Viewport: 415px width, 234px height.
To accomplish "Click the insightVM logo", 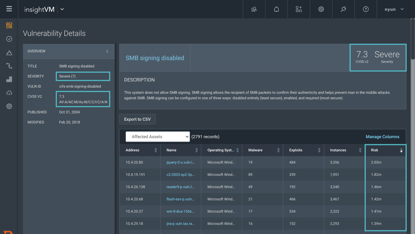I will coord(39,9).
